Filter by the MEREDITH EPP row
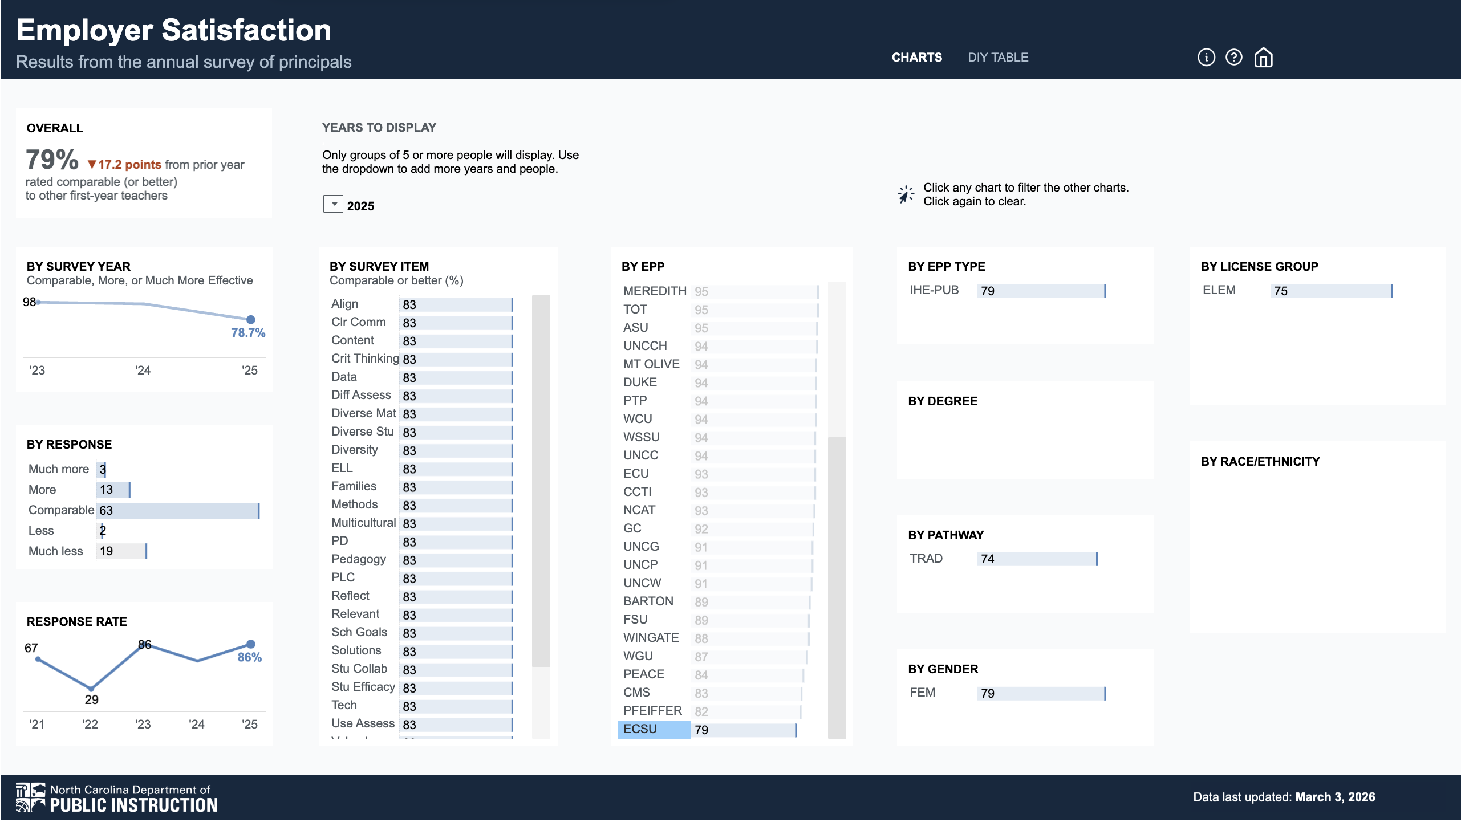This screenshot has height=822, width=1461. point(654,291)
